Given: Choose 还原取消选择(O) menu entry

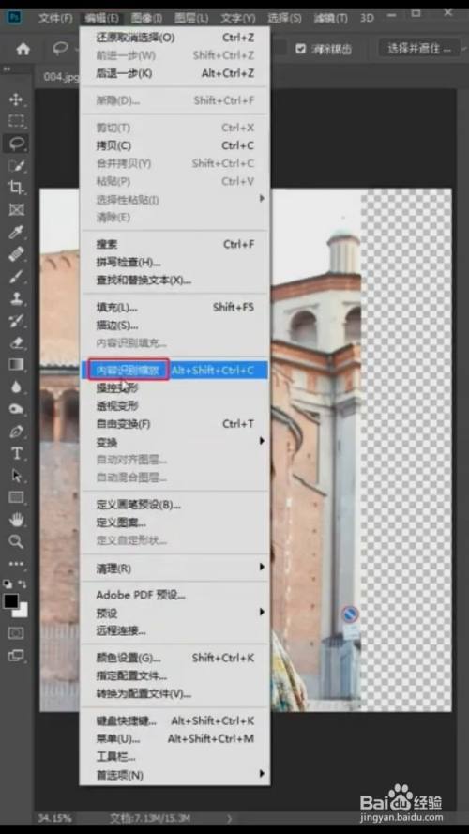Looking at the screenshot, I should (174, 38).
